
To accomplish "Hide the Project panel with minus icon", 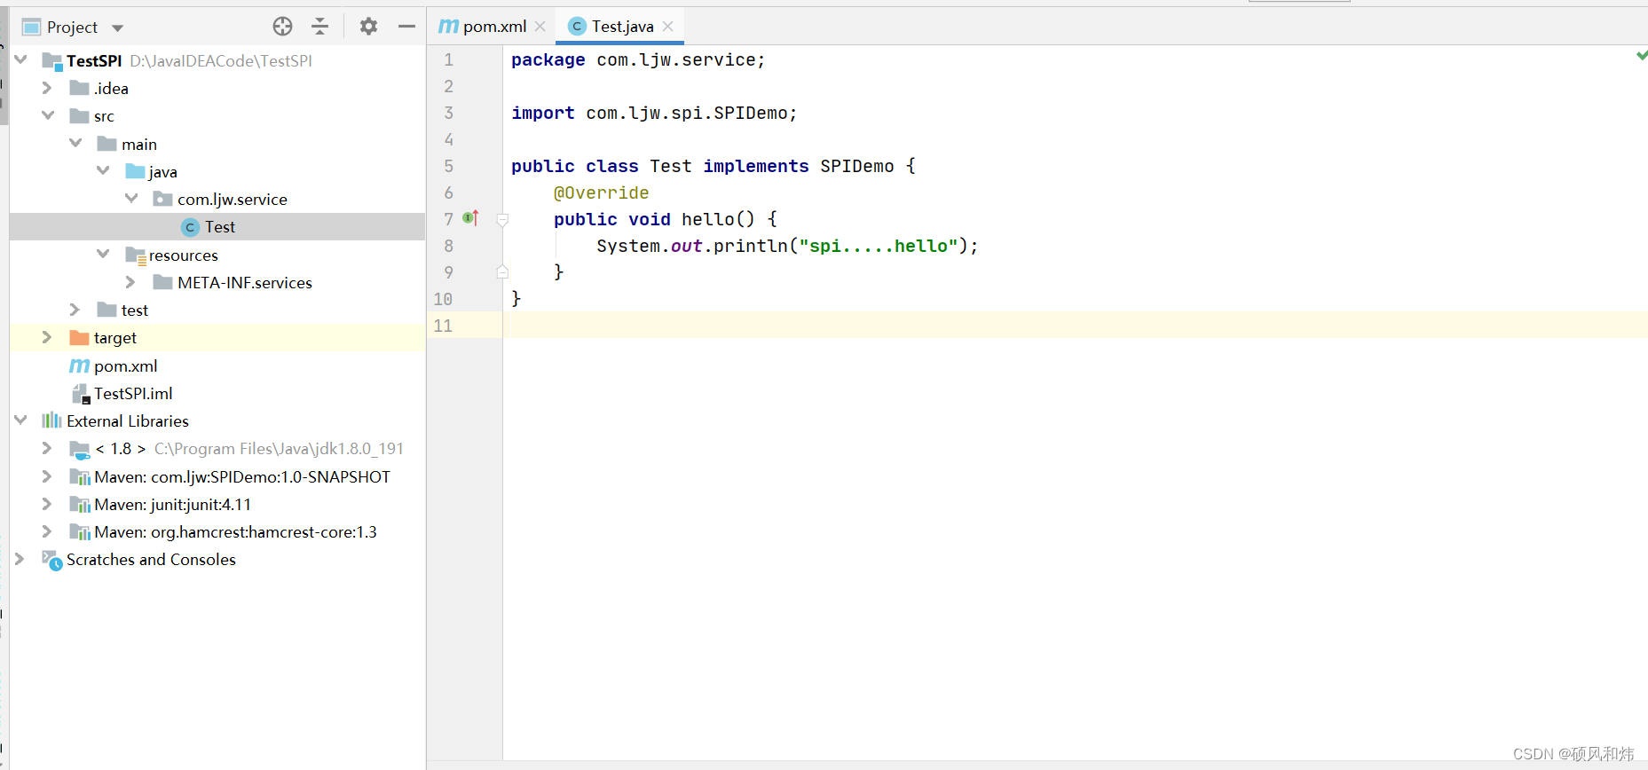I will click(x=406, y=27).
